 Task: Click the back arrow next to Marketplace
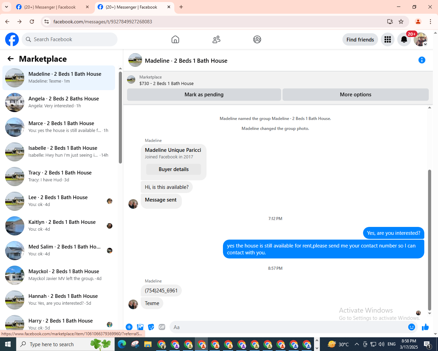click(x=11, y=59)
